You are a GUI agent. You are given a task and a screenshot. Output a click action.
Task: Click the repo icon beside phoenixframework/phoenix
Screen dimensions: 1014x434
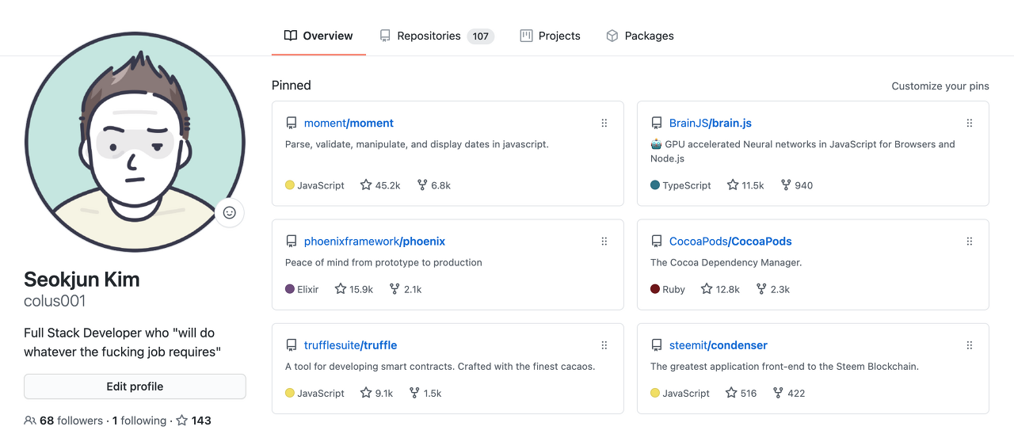(x=292, y=241)
